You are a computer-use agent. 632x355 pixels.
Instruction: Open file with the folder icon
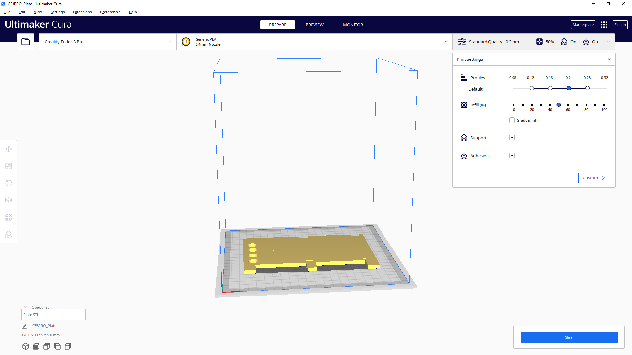[26, 42]
